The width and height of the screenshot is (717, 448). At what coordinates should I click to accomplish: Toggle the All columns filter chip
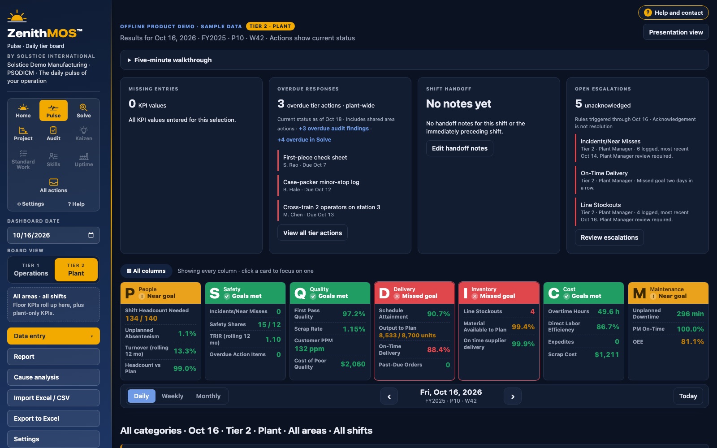(x=146, y=271)
